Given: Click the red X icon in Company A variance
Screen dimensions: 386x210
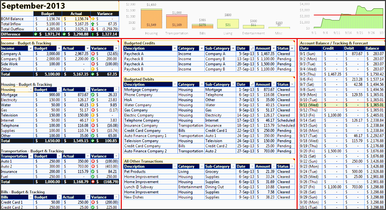Looking at the screenshot, I should pyautogui.click(x=93, y=54).
